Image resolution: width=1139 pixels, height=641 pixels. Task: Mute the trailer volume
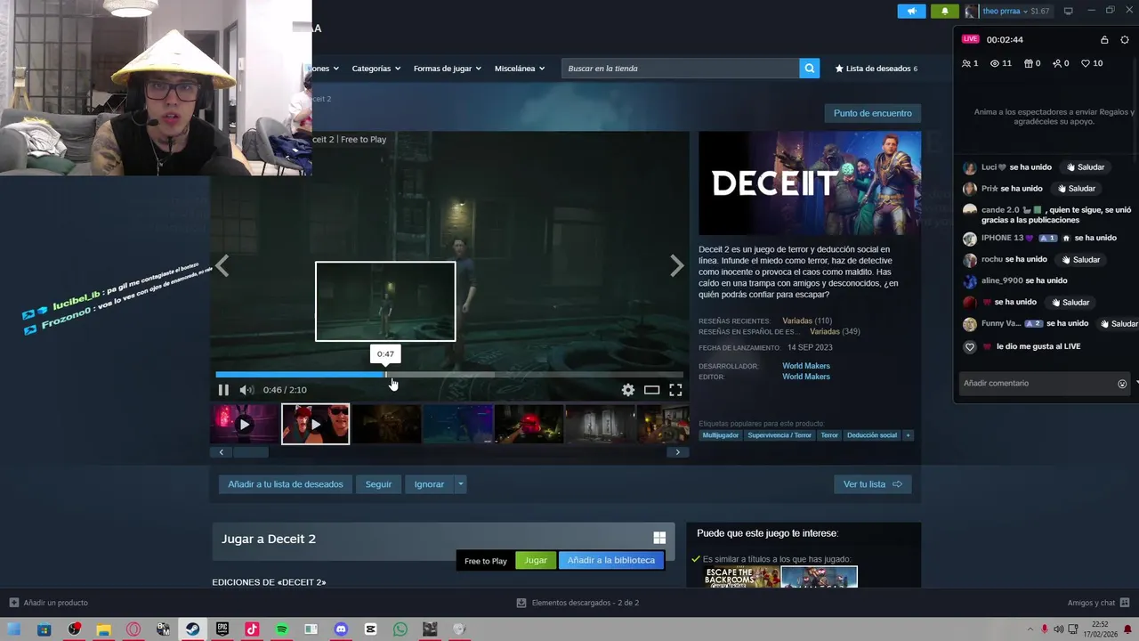(x=246, y=390)
